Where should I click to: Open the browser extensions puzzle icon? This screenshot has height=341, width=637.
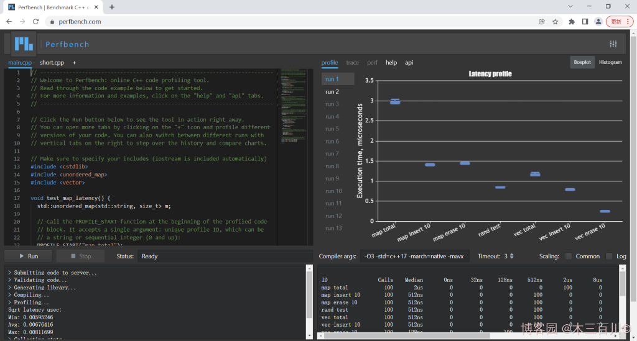[572, 22]
